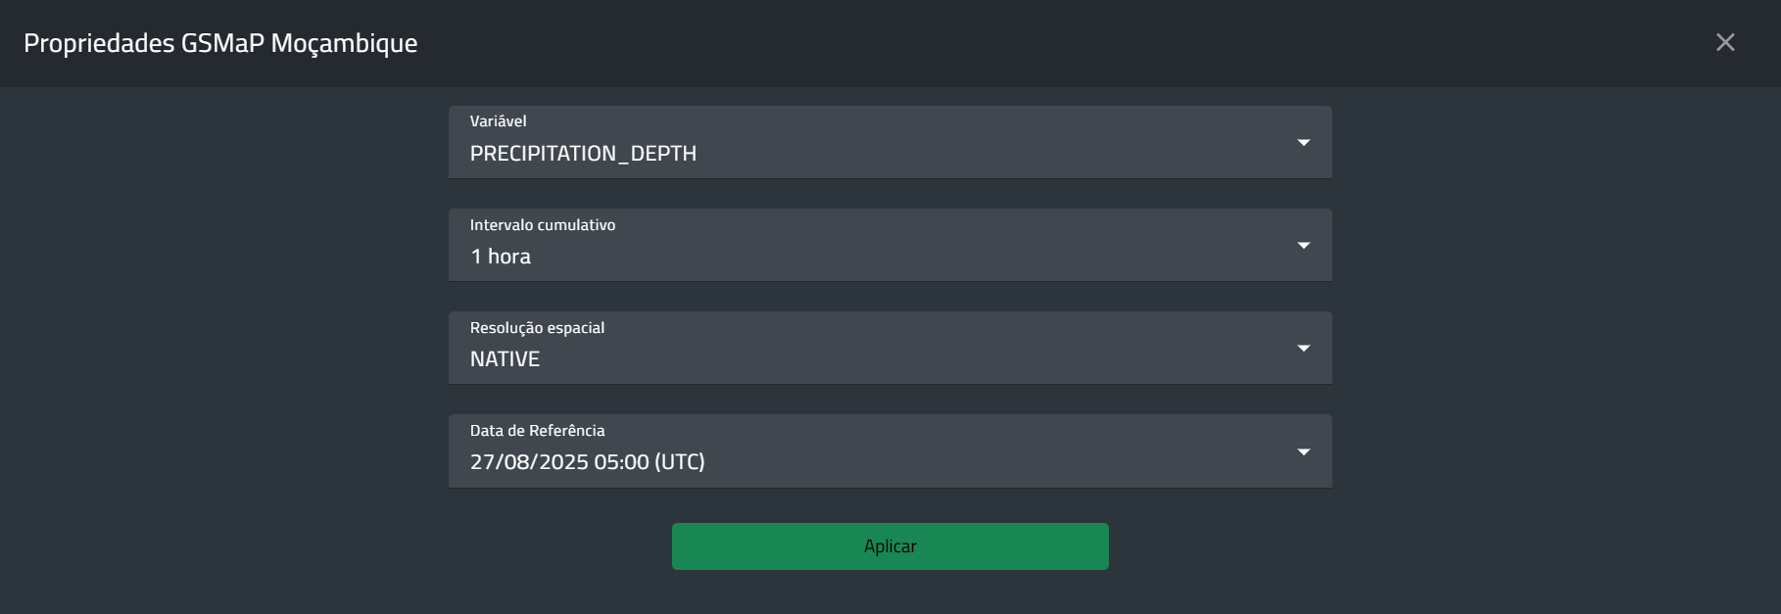Click the PRECIPITATION_DEPTH value text

coord(583,154)
